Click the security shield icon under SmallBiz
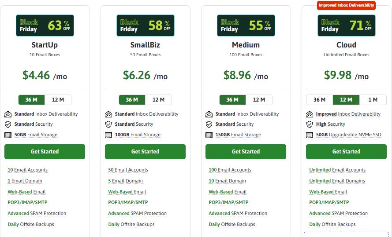 108,124
